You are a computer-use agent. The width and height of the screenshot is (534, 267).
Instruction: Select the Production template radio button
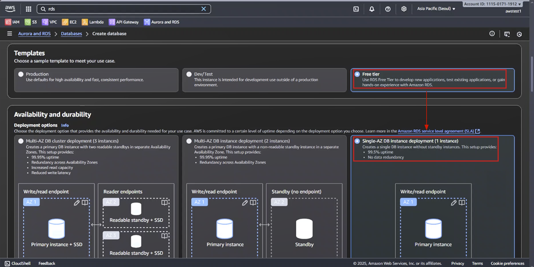click(x=21, y=74)
